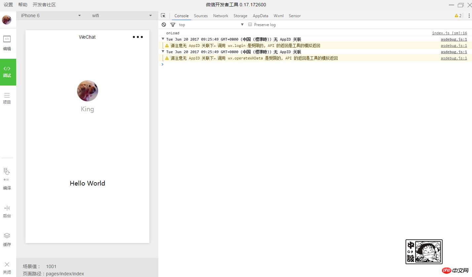Click the three-dot menu in WeChat simulator
Screen dimensions: 472x277
(138, 37)
